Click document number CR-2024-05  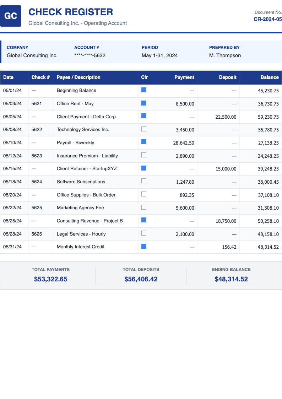(x=268, y=19)
